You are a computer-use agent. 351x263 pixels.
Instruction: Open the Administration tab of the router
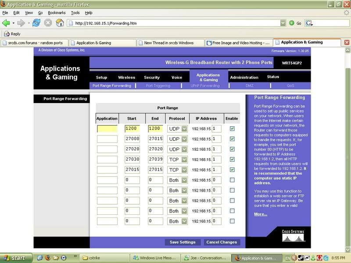click(x=244, y=78)
